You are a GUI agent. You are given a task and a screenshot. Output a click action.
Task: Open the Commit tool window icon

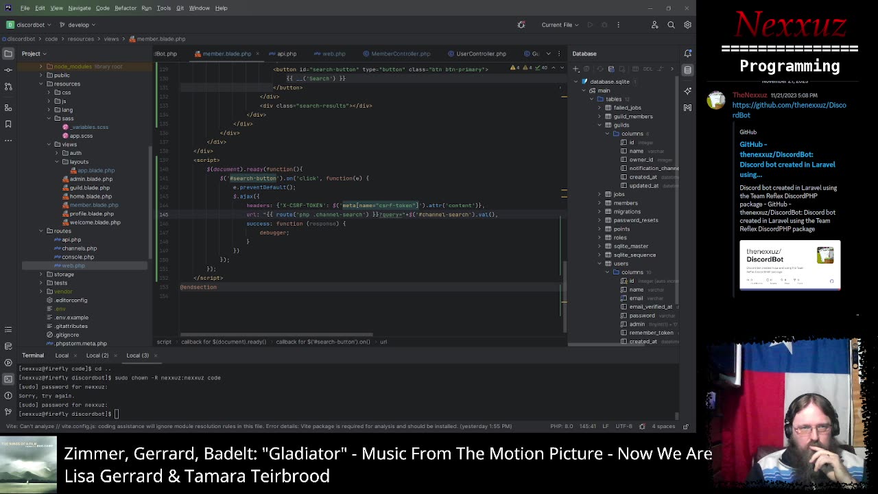click(x=8, y=70)
